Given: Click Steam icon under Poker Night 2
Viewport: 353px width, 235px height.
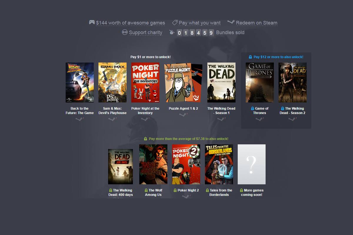Looking at the screenshot, I should point(186,196).
